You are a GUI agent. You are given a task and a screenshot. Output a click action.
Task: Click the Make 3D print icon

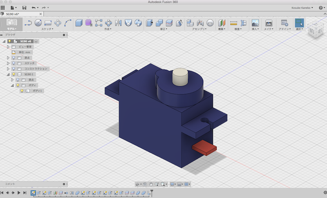(269, 23)
